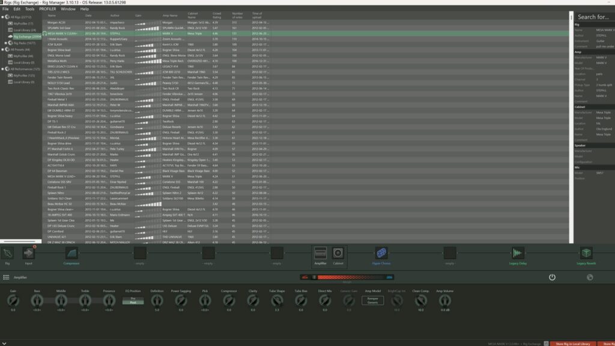Open the PROFILER menu

coord(47,9)
